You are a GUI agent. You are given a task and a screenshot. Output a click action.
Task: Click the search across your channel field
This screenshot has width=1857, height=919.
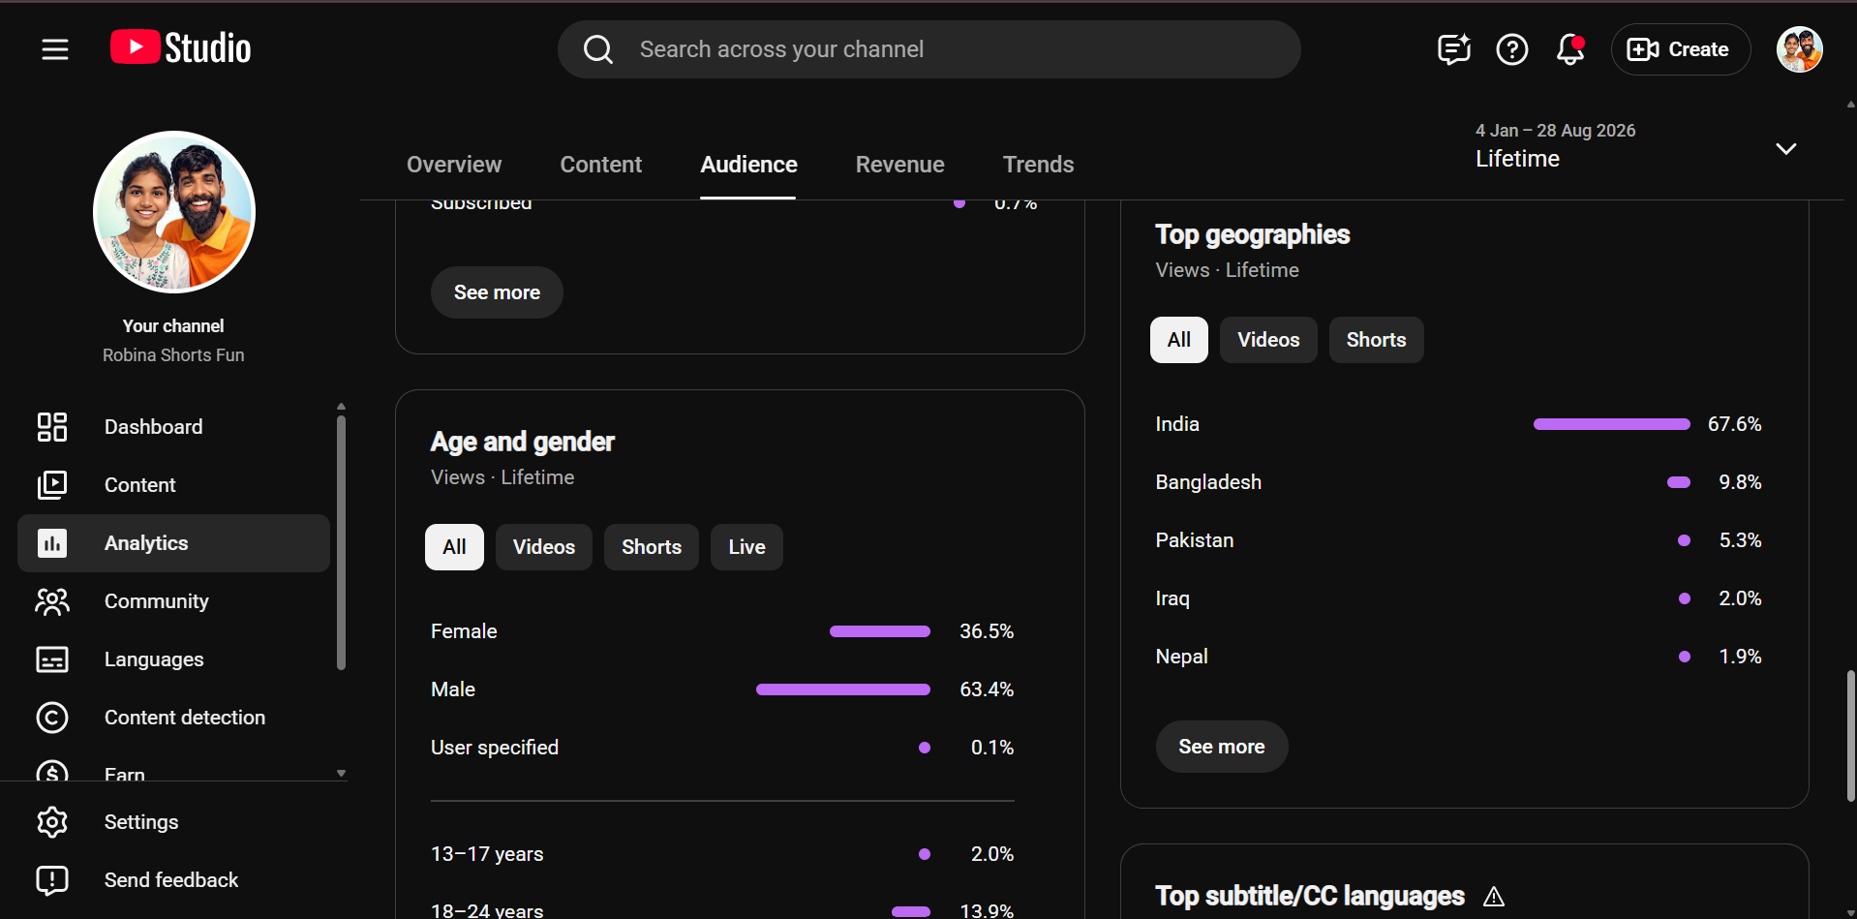point(929,49)
